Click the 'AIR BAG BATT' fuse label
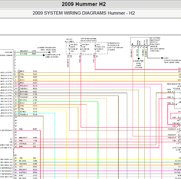The width and height of the screenshot is (181, 179). (x=74, y=45)
